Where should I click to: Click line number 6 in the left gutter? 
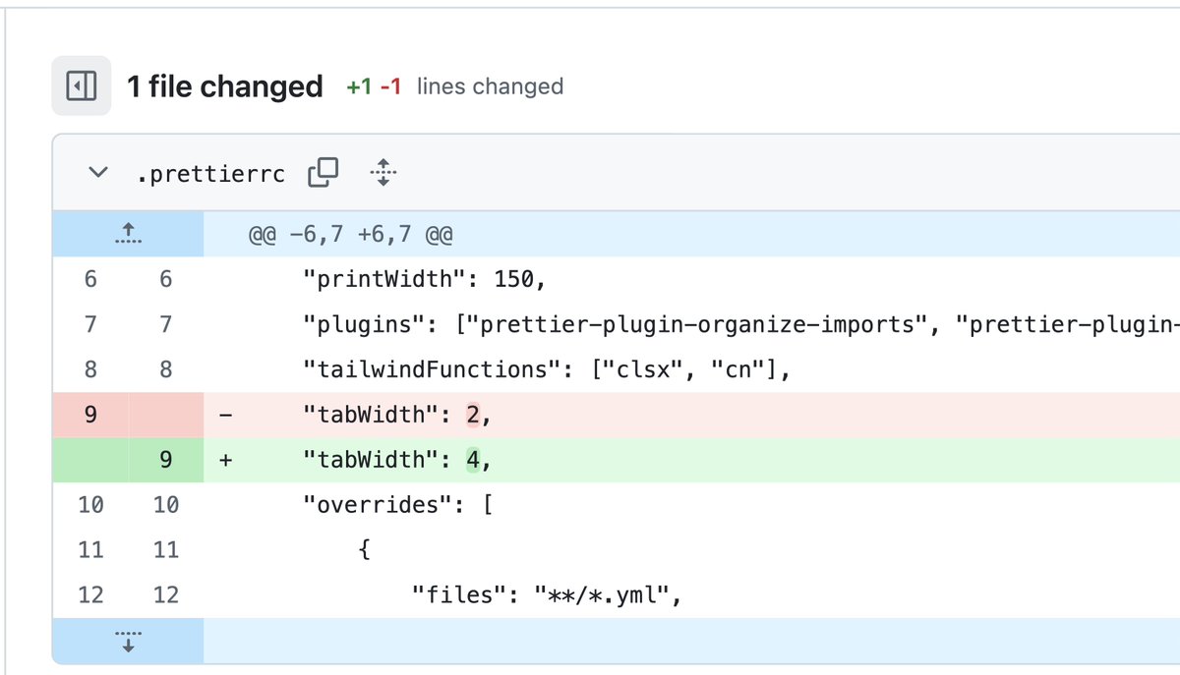(x=89, y=278)
